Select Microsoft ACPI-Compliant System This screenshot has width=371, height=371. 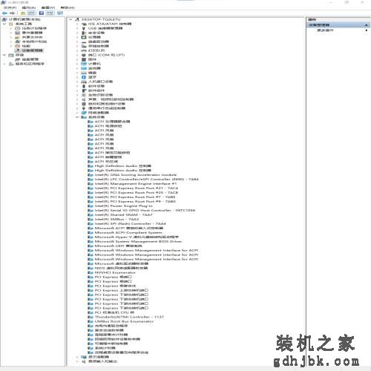click(128, 232)
